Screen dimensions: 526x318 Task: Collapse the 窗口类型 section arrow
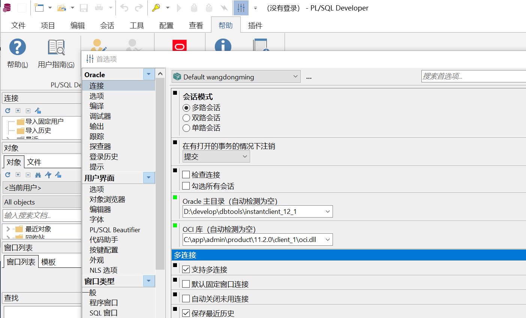[x=149, y=281]
